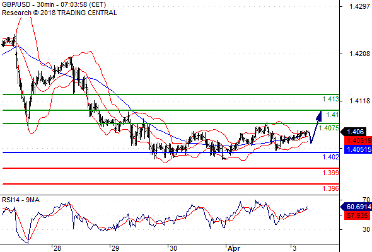
Task: Click the 1.4208 price axis label
Action: point(359,54)
